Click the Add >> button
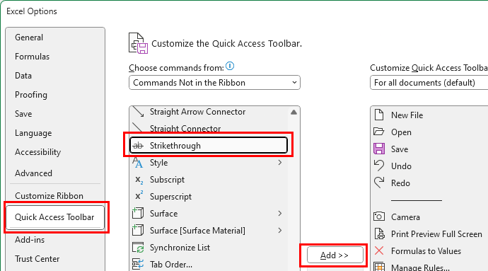Image resolution: width=488 pixels, height=271 pixels. [x=335, y=255]
